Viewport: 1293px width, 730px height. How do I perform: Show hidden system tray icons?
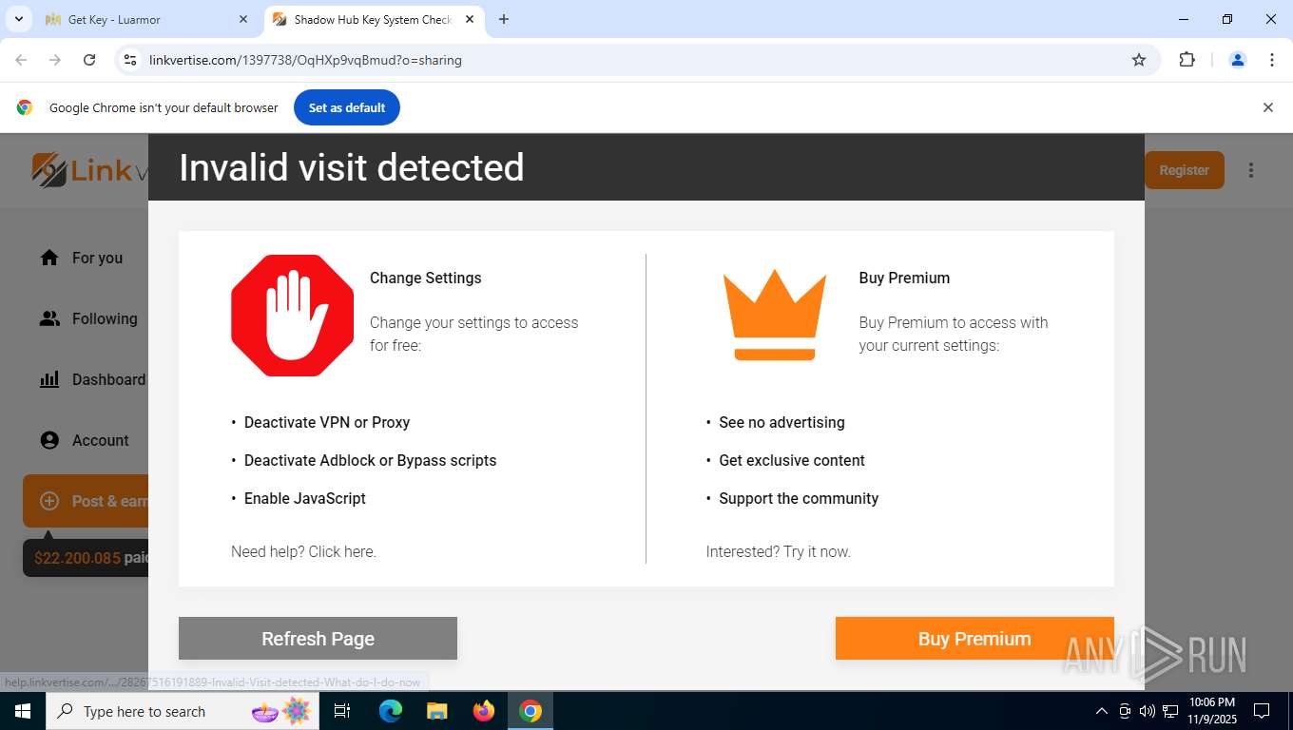coord(1102,711)
